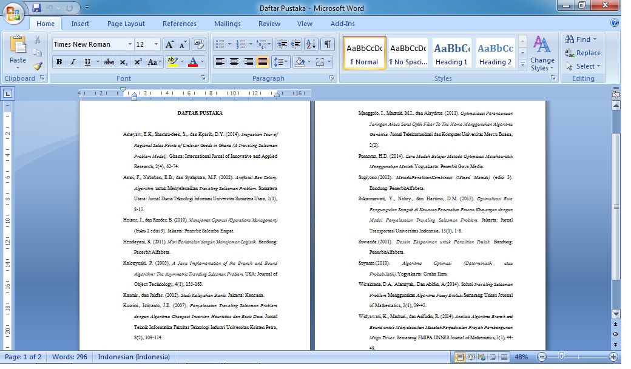Grow font size with the larger A icon

click(x=169, y=44)
